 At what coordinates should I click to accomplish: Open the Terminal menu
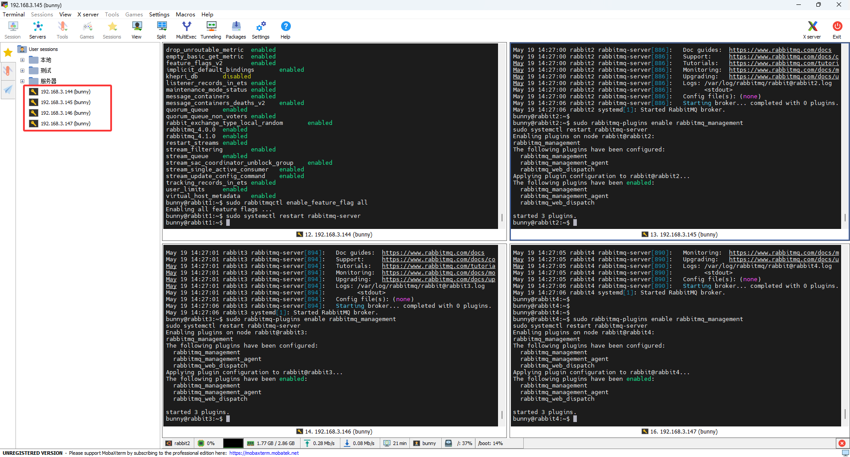tap(14, 14)
